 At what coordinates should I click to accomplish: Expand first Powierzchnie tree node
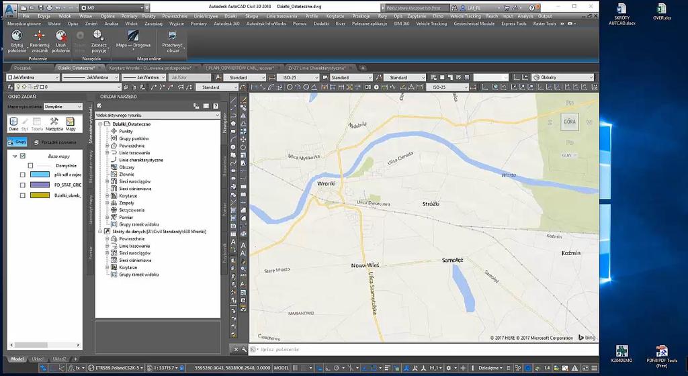pos(107,146)
